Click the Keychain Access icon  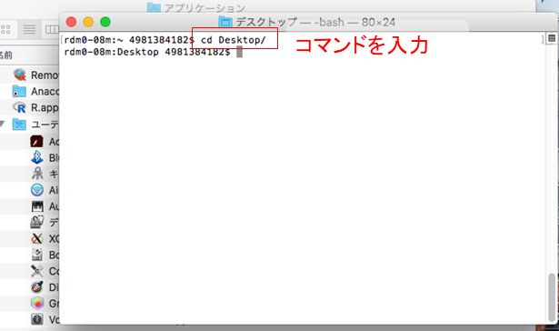37,174
